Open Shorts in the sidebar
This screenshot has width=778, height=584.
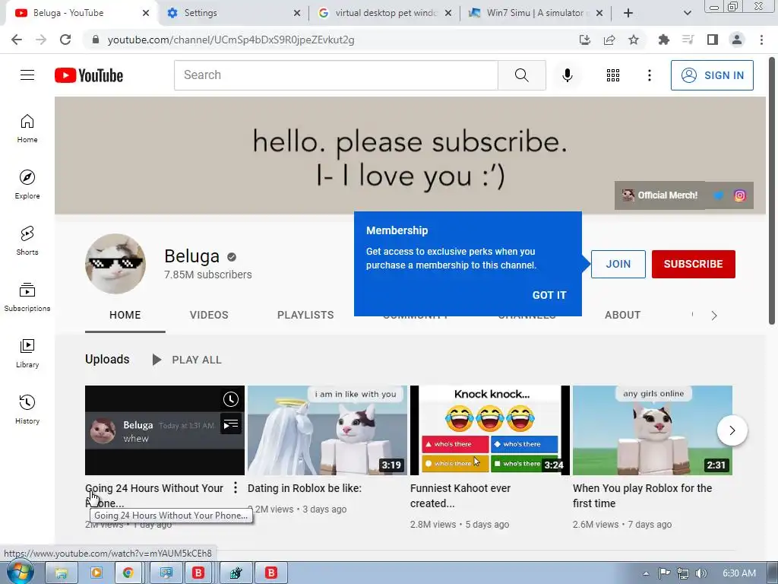tap(27, 241)
